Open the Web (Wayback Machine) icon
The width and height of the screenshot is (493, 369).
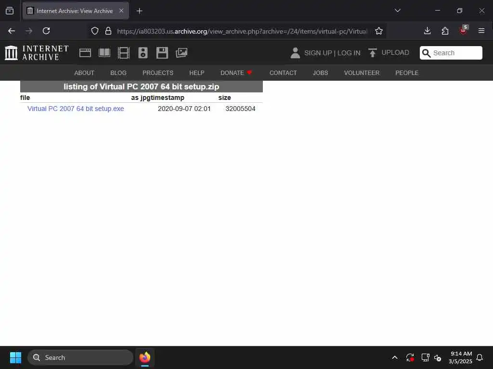point(85,53)
